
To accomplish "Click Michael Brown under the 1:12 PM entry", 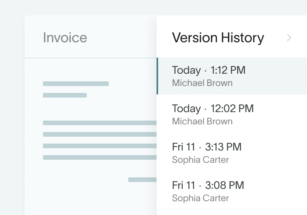I will coord(202,83).
